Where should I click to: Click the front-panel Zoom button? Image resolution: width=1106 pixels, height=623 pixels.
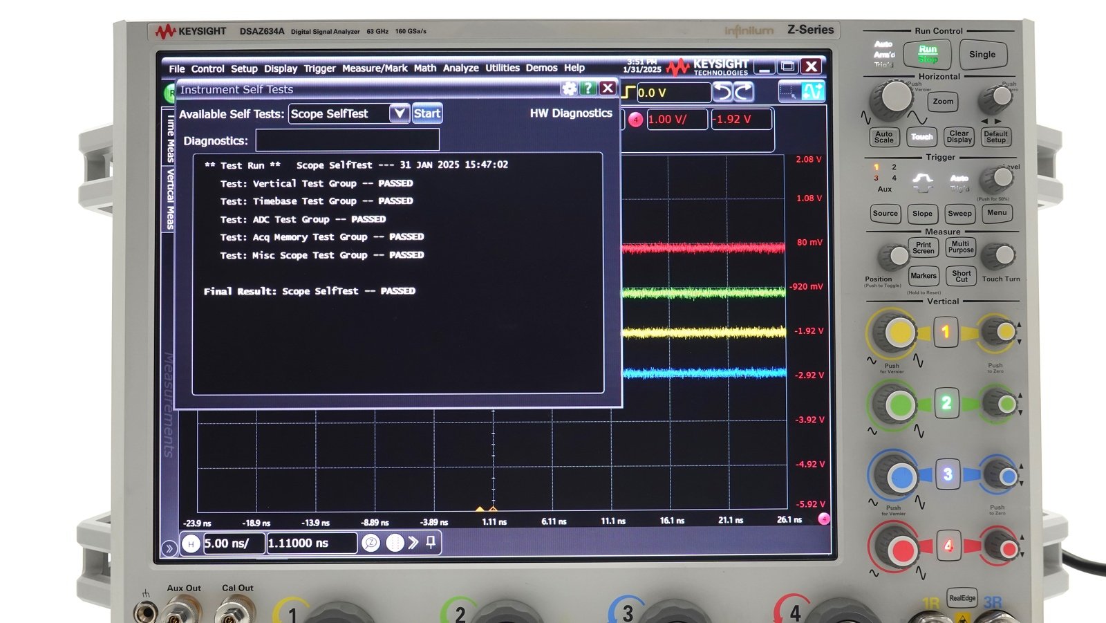pyautogui.click(x=943, y=101)
